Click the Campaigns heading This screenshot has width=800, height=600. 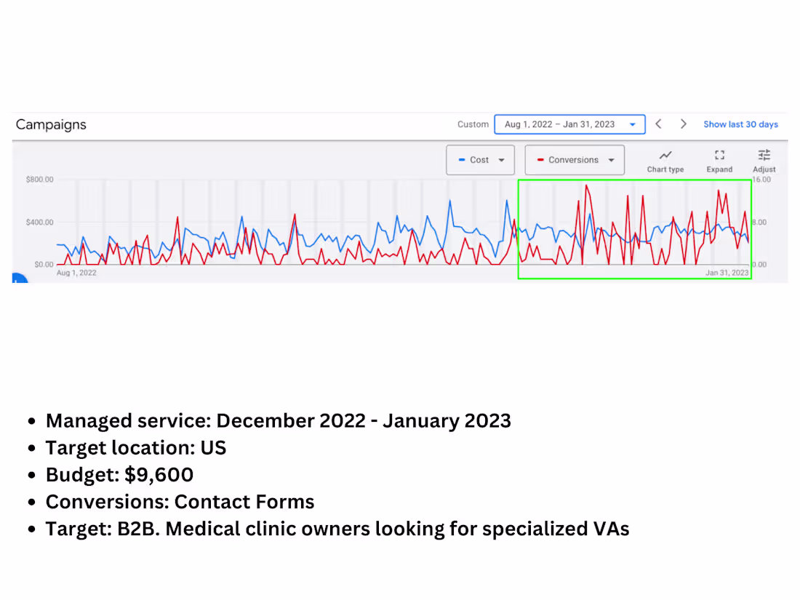[51, 124]
